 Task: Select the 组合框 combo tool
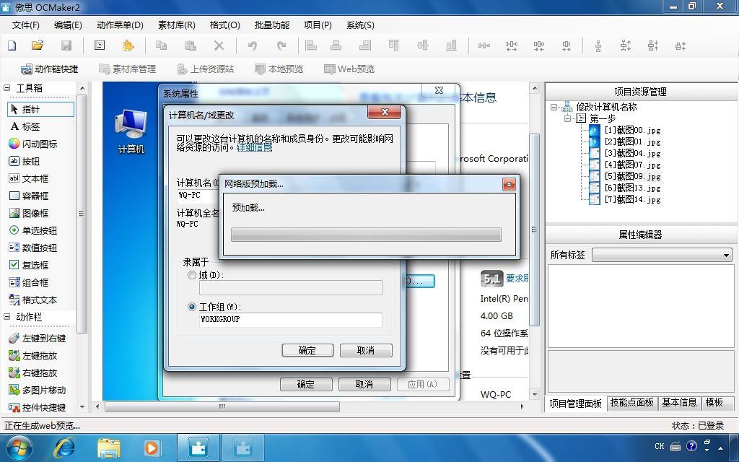29,282
